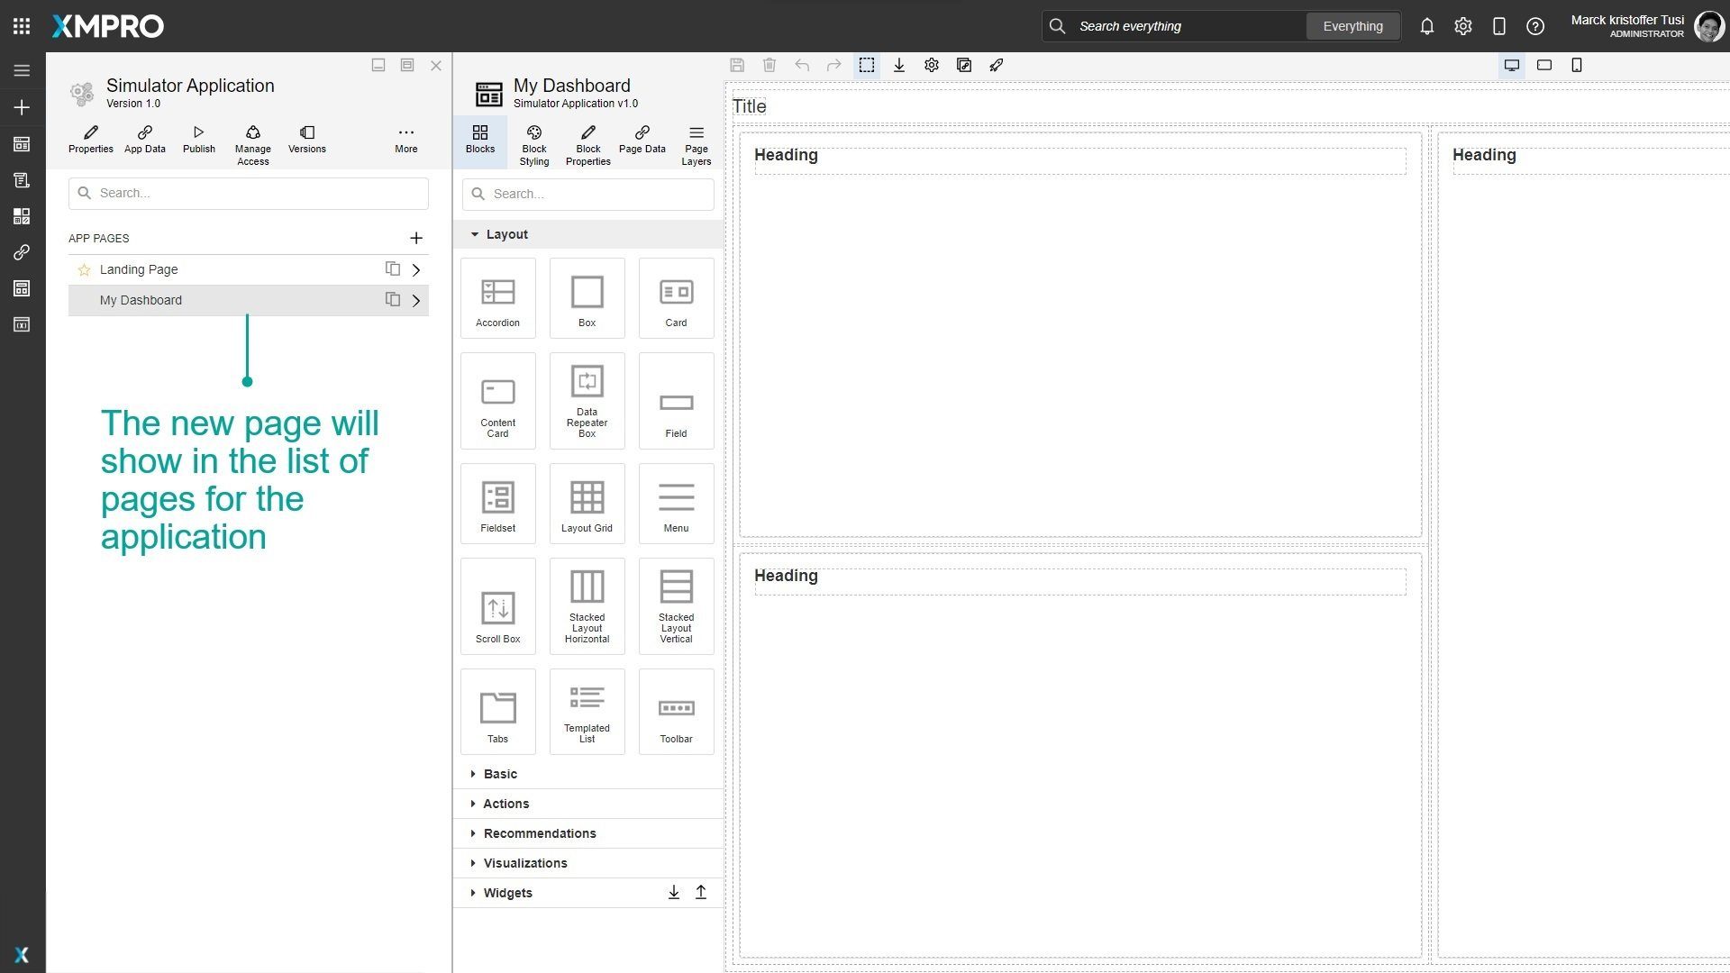Screen dimensions: 1730x973
Task: Switch to tablet preview mode
Action: 1544,65
